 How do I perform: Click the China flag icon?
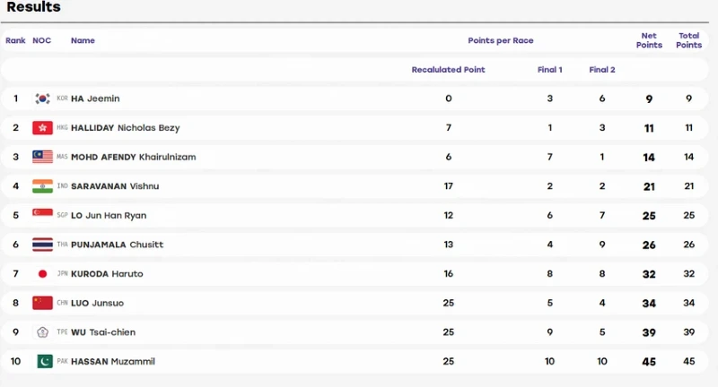pos(42,303)
